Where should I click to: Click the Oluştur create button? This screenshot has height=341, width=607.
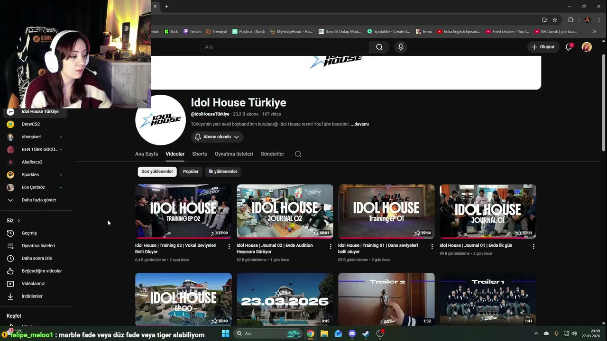[x=543, y=47]
